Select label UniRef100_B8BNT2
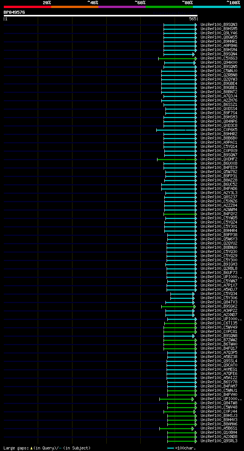Viewport: 244px width, 451px height. 219,92
